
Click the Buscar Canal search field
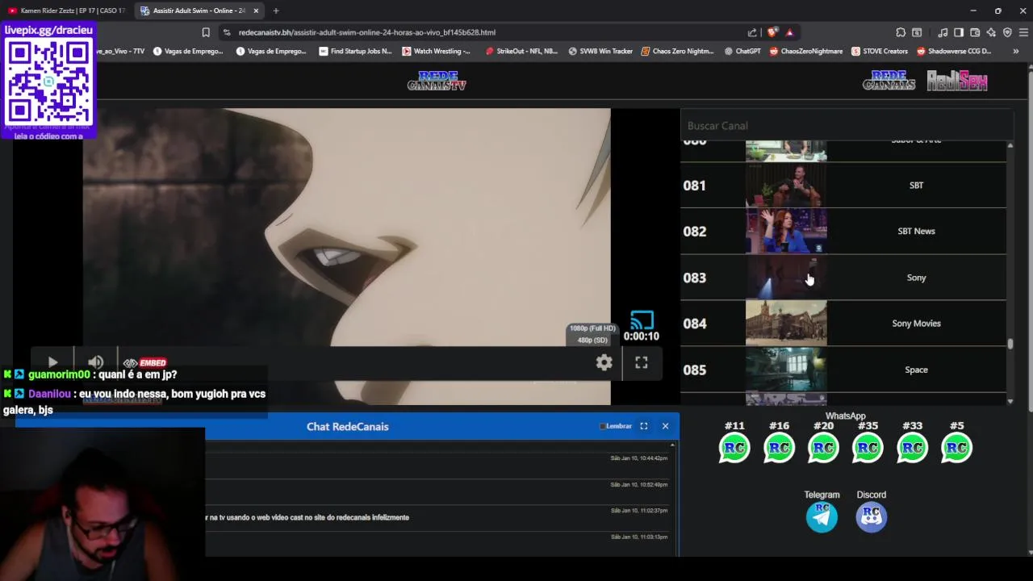(x=846, y=126)
